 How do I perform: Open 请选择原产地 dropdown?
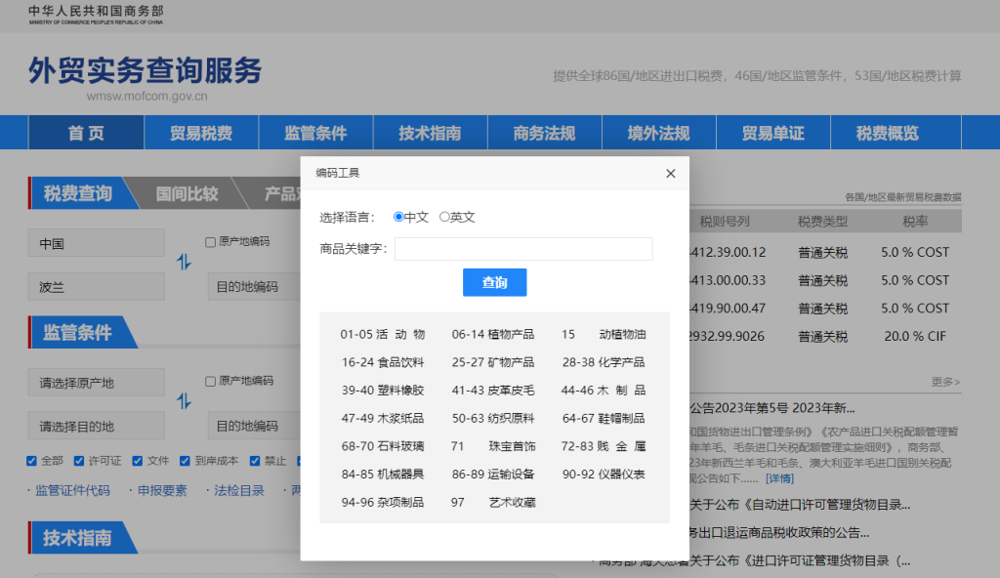97,382
